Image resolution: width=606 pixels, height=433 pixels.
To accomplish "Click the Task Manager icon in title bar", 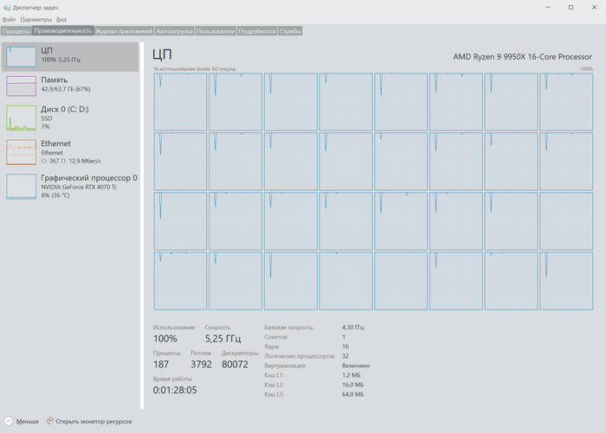I will [7, 6].
